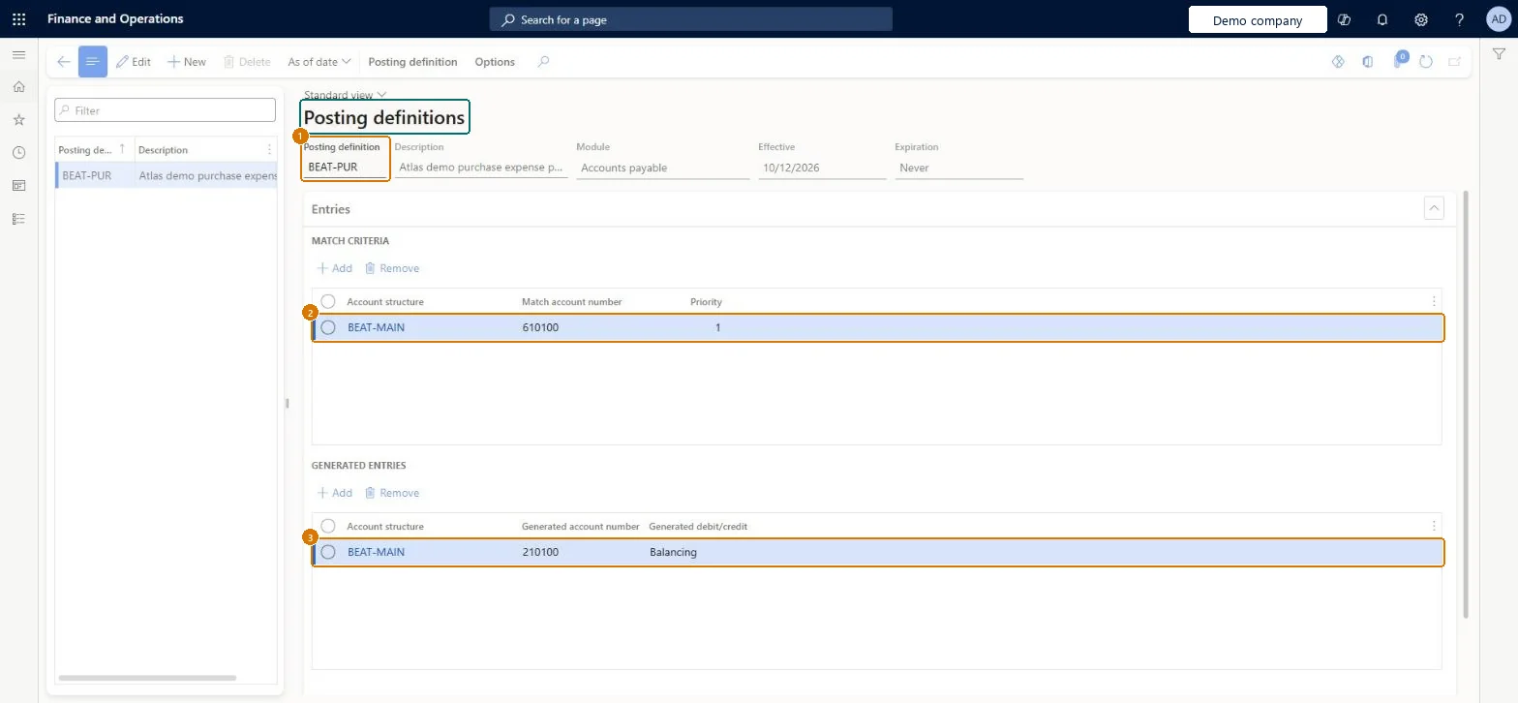Click the refresh page icon
1518x703 pixels.
pyautogui.click(x=1425, y=62)
